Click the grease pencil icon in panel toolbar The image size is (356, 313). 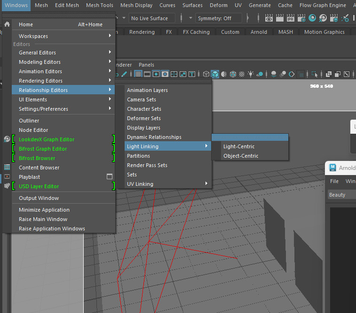(124, 74)
